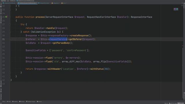Click 'ServerRequestInterface' type on line 25
Image resolution: width=185 pixels, height=104 pixels.
click(59, 17)
